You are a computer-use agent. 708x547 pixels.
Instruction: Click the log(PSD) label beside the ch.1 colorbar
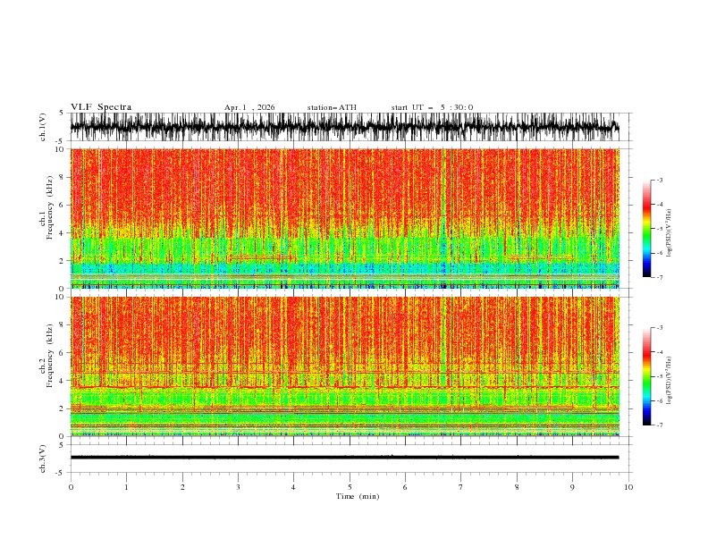[669, 233]
